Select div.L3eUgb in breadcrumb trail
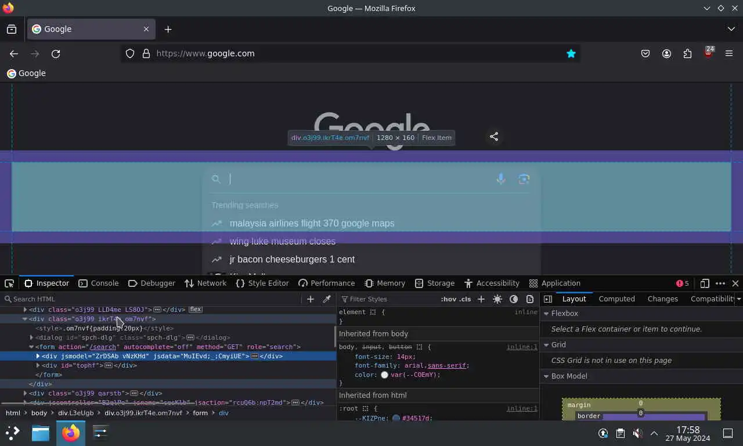This screenshot has width=743, height=446. [x=75, y=413]
